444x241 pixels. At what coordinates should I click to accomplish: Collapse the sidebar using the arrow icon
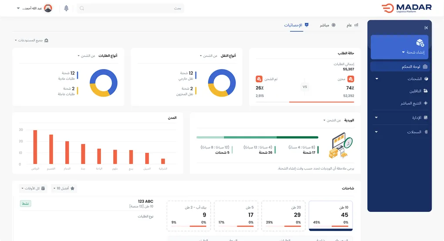(x=426, y=28)
